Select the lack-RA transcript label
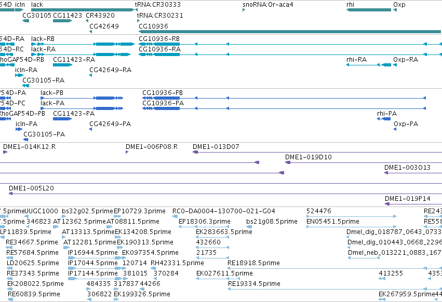 click(44, 49)
